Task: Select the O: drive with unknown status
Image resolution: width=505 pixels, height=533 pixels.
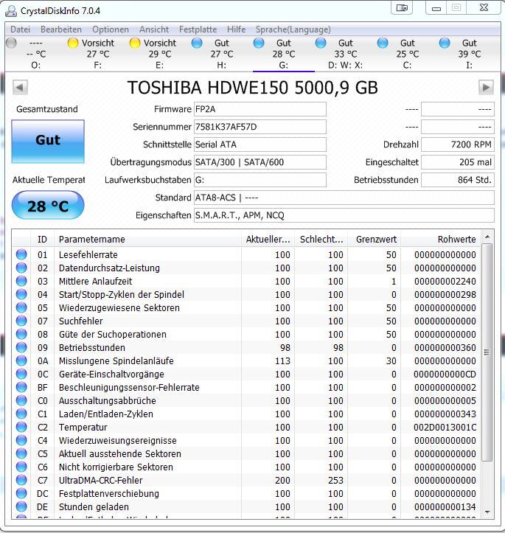Action: click(x=36, y=54)
